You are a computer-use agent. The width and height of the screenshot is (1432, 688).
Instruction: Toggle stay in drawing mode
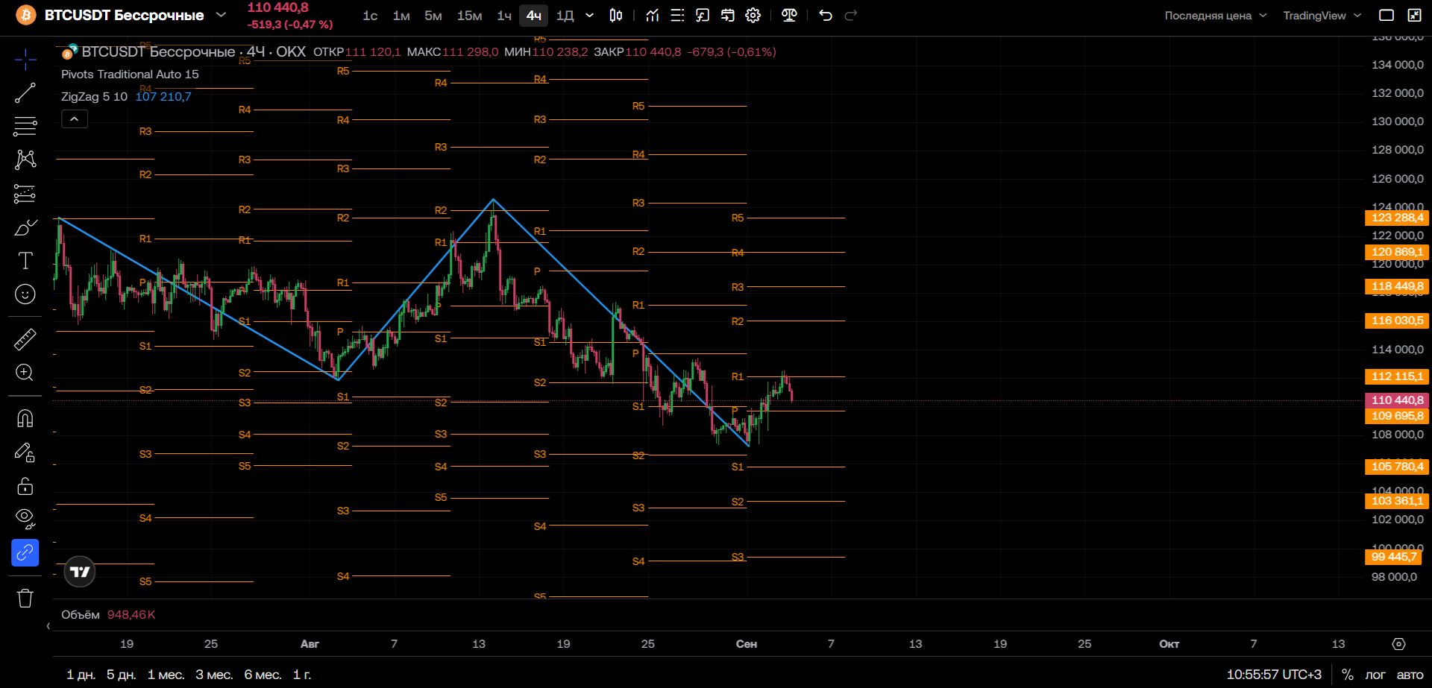[25, 452]
